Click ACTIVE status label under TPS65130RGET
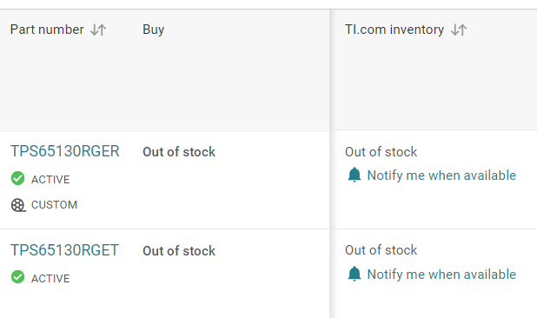Viewport: 537px width, 318px height. tap(50, 278)
